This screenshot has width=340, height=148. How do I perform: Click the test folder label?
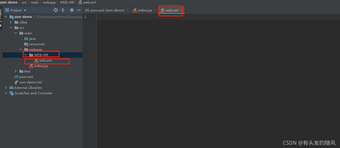[x=27, y=71]
